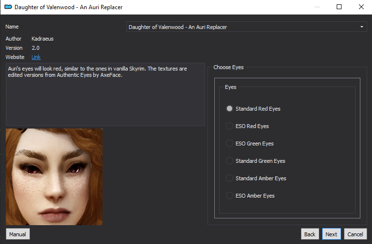Click the Version field label
The height and width of the screenshot is (244, 372).
(x=14, y=48)
